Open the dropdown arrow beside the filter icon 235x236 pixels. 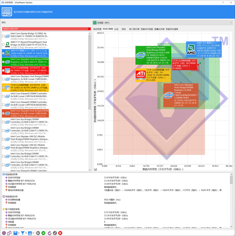click(x=26, y=233)
